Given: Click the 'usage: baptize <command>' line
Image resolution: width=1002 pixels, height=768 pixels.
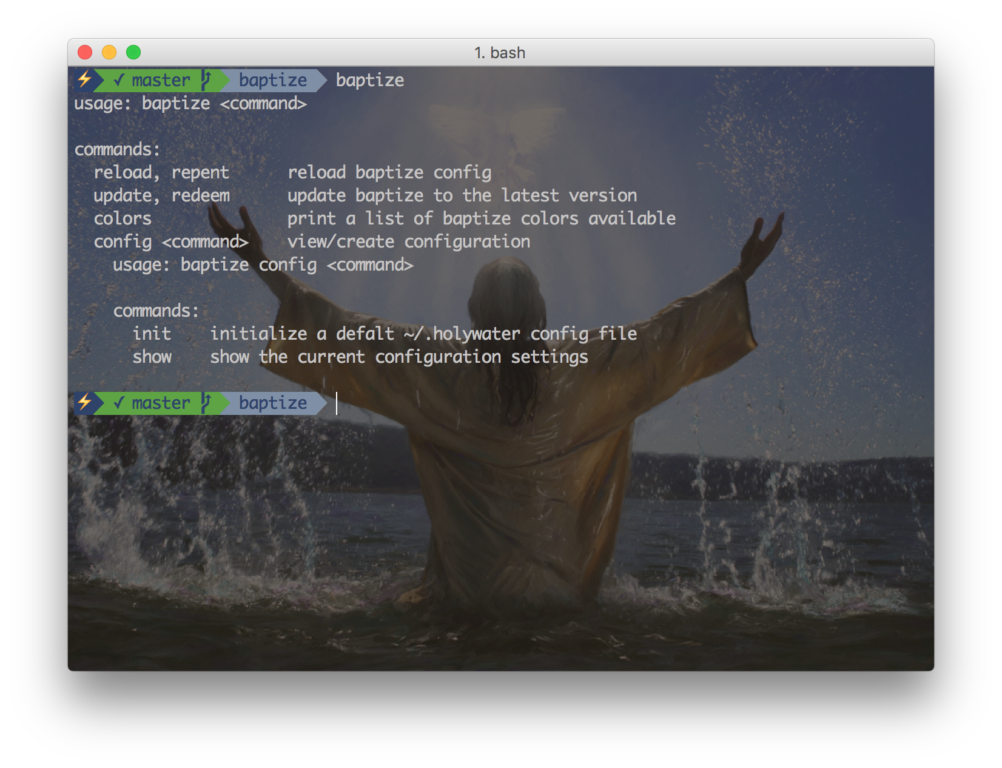Looking at the screenshot, I should (x=190, y=103).
